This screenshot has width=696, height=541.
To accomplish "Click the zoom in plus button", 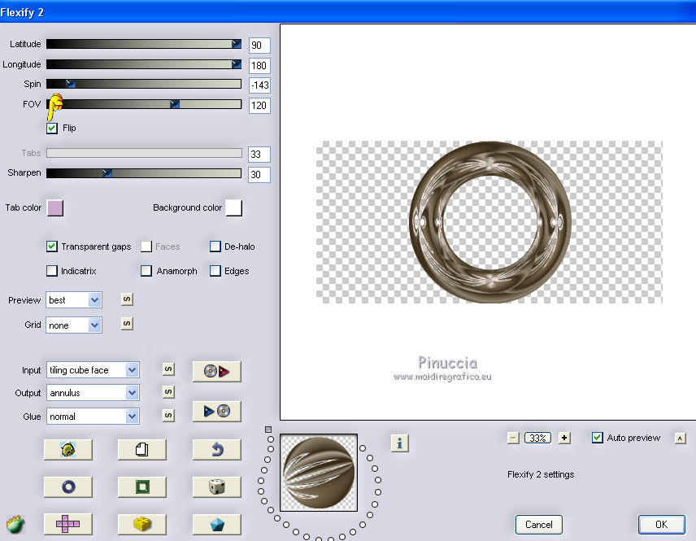I will pyautogui.click(x=564, y=438).
